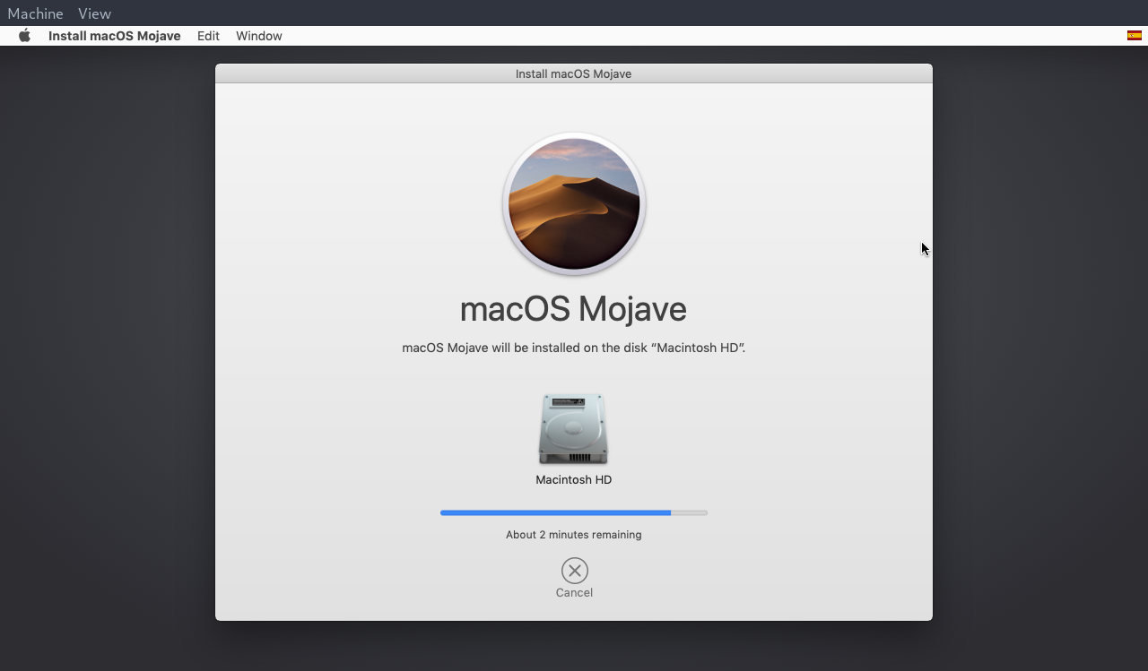Open the Window menu

pos(259,36)
